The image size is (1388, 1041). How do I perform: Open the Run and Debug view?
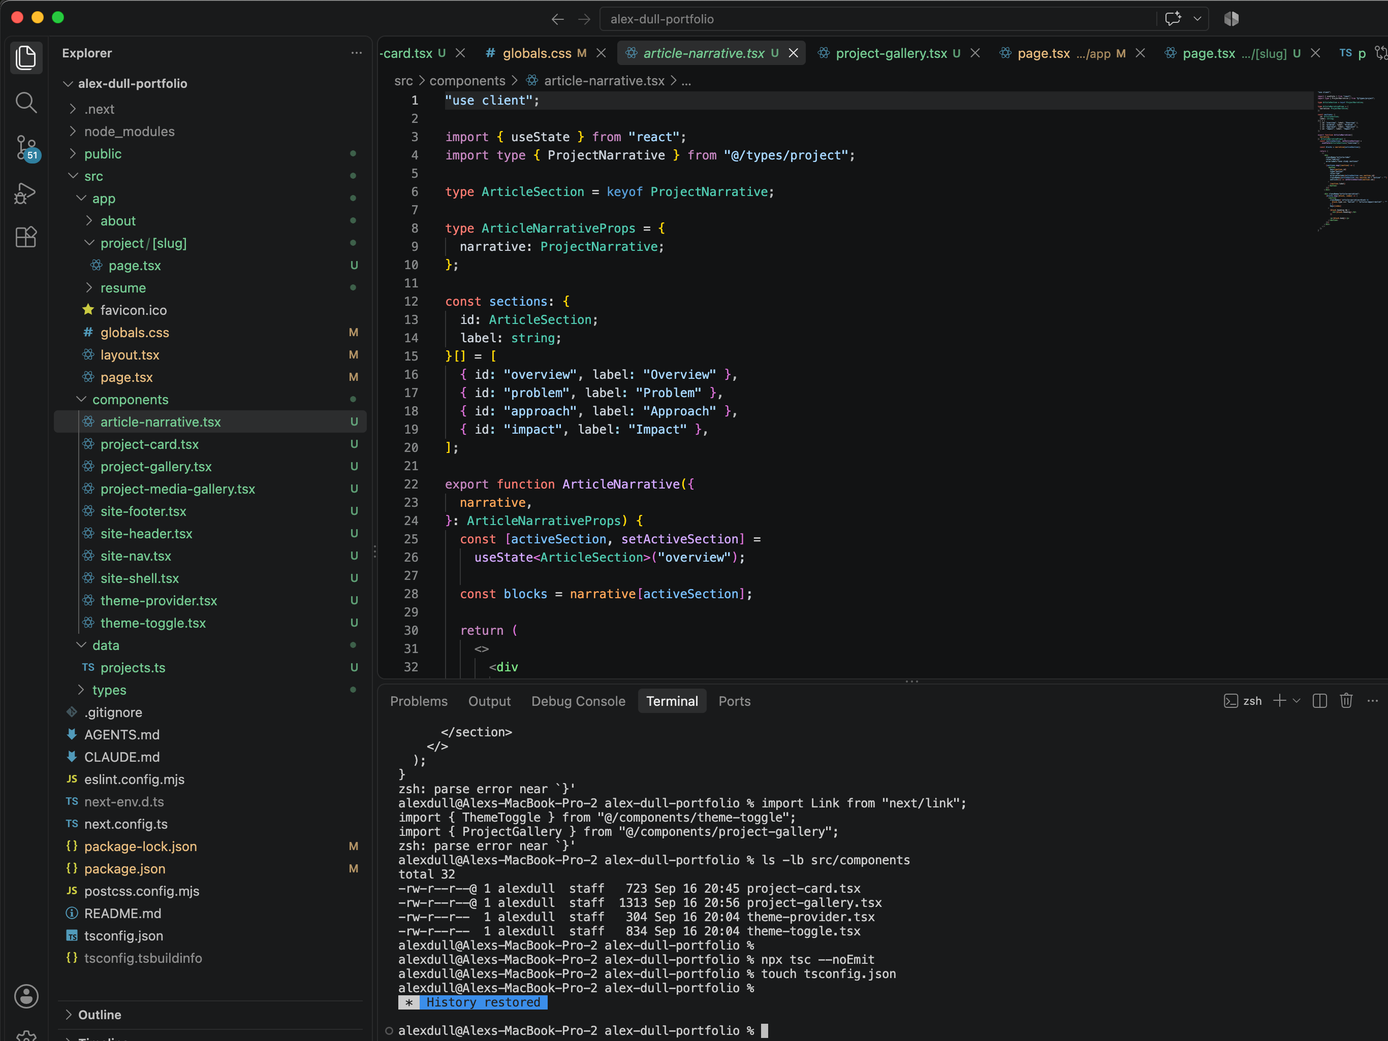tap(26, 193)
